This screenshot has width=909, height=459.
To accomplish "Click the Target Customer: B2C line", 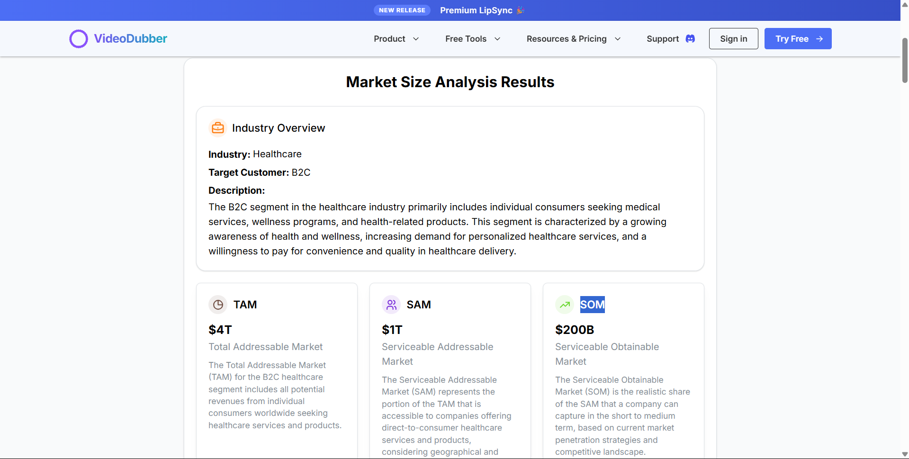I will (x=260, y=172).
